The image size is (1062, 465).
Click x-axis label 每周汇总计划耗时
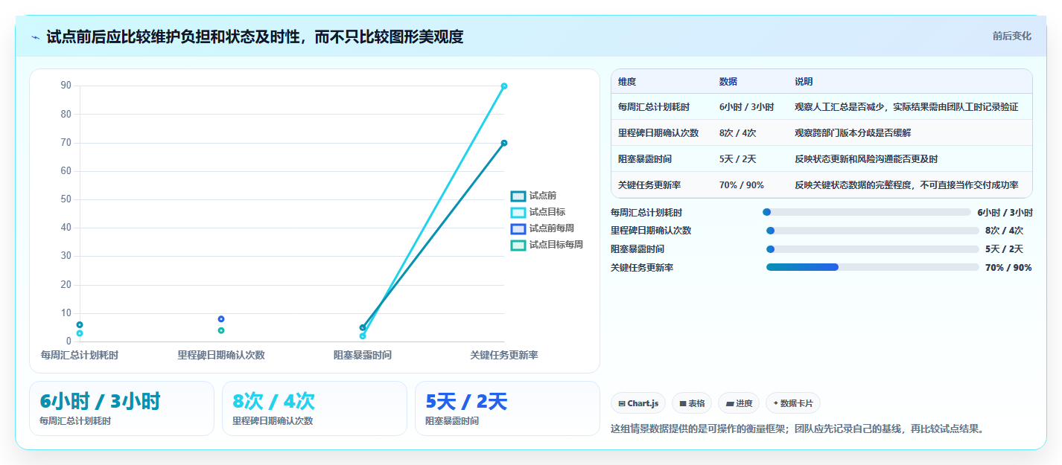click(80, 356)
